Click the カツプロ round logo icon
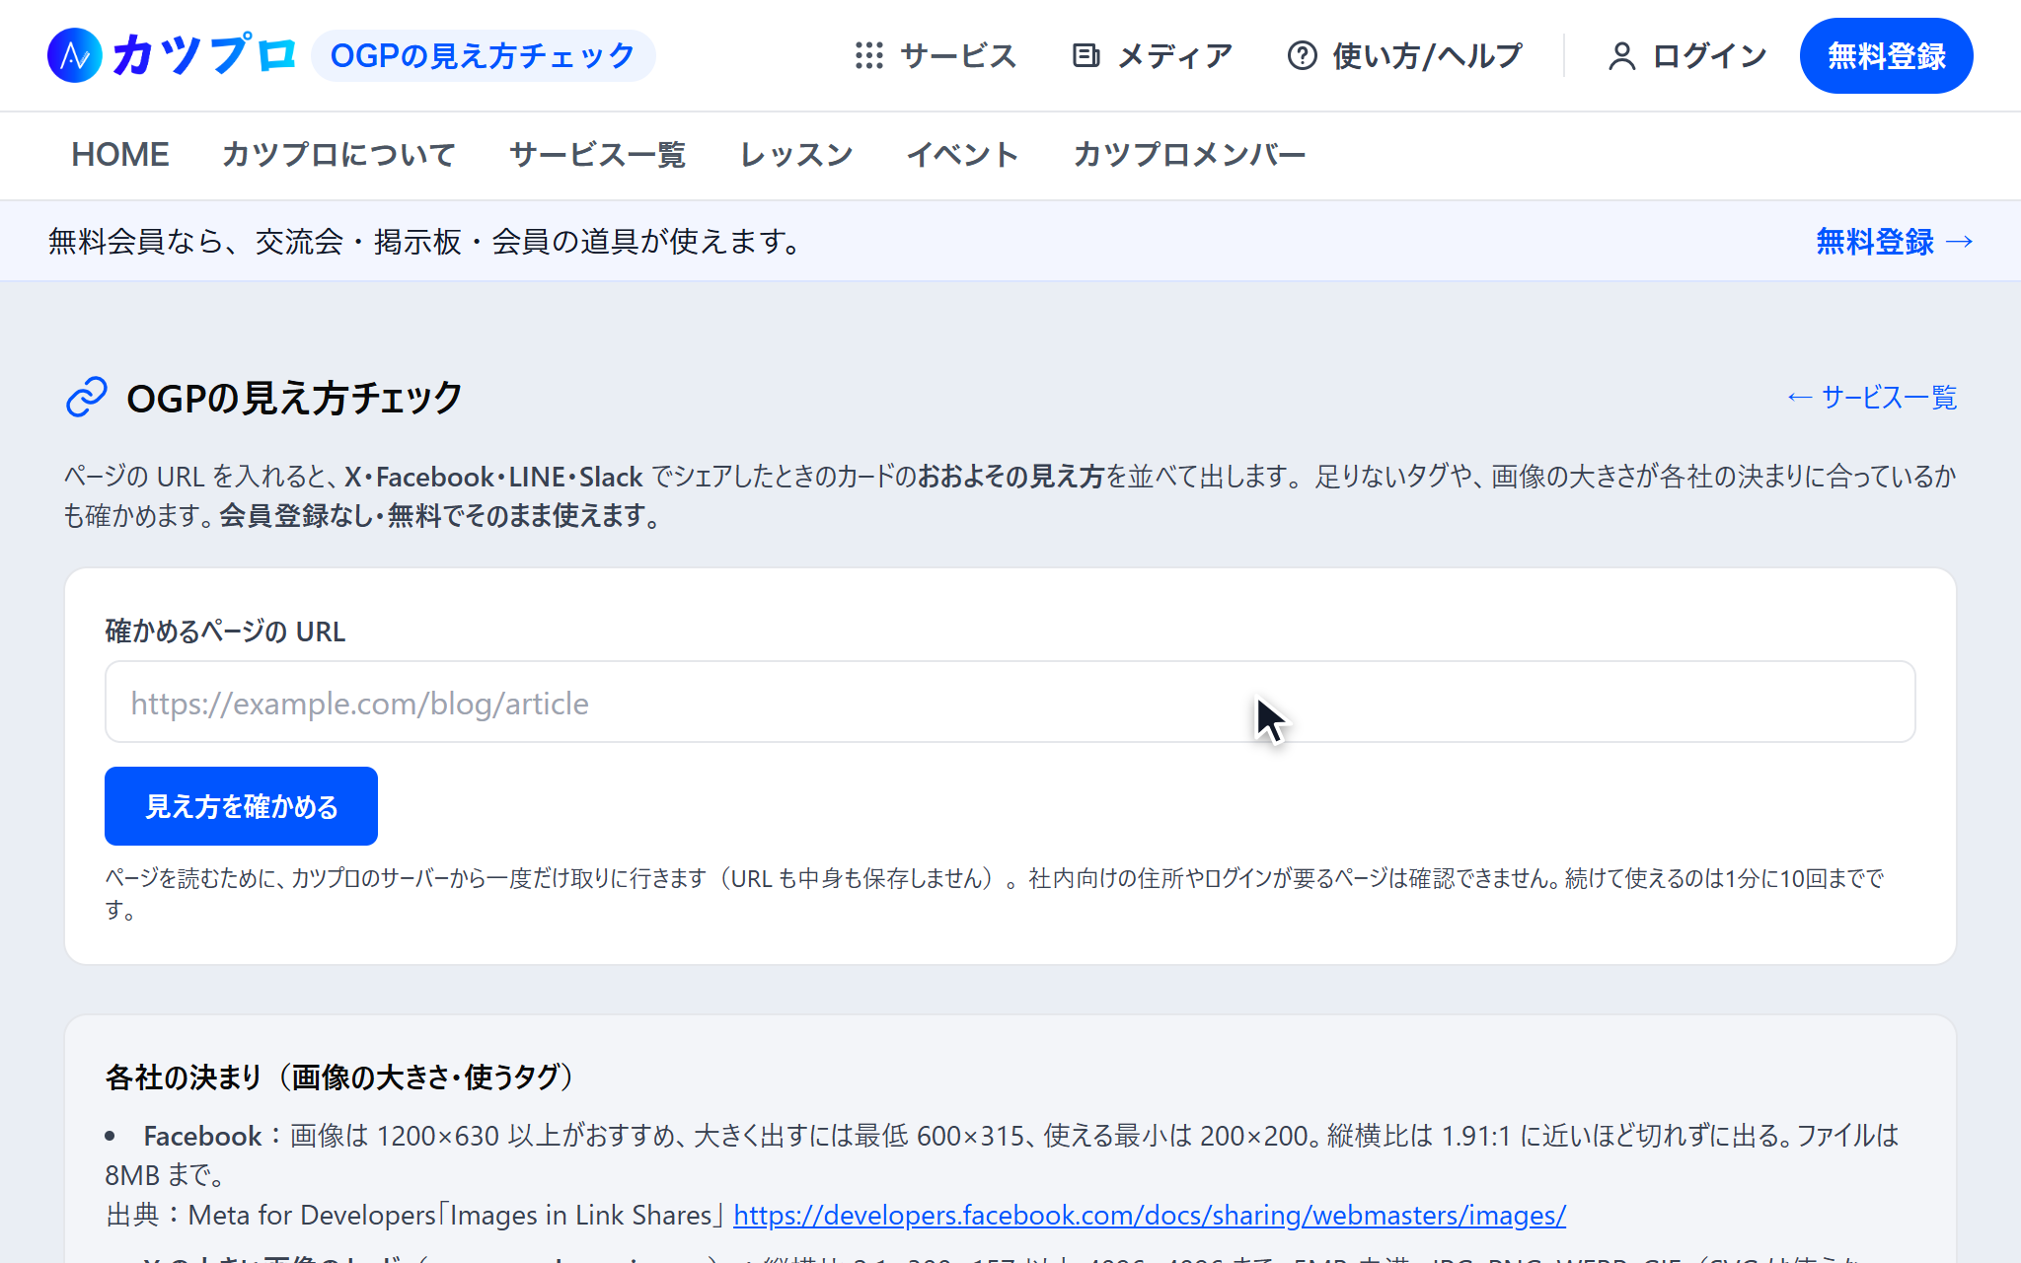This screenshot has height=1263, width=2021. 75,55
